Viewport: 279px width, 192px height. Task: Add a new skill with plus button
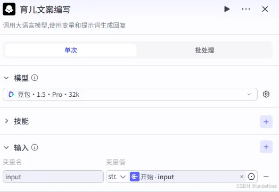tap(266, 122)
